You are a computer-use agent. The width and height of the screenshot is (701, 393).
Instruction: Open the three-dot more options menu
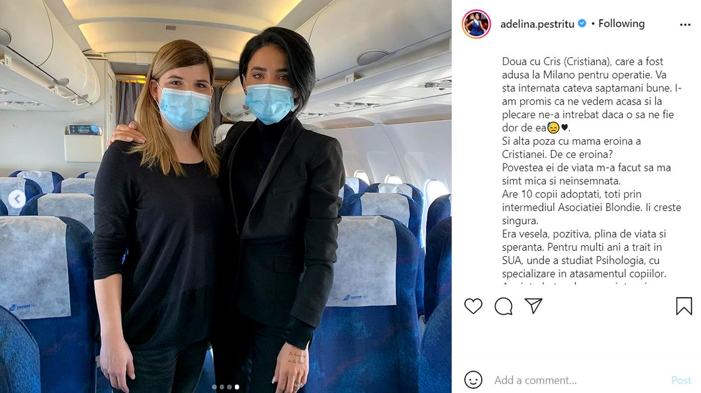point(685,25)
